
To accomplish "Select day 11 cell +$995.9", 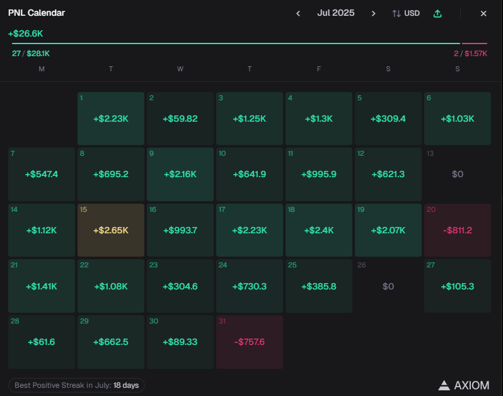I will [319, 174].
